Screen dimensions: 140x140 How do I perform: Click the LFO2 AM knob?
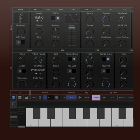click(x=123, y=31)
